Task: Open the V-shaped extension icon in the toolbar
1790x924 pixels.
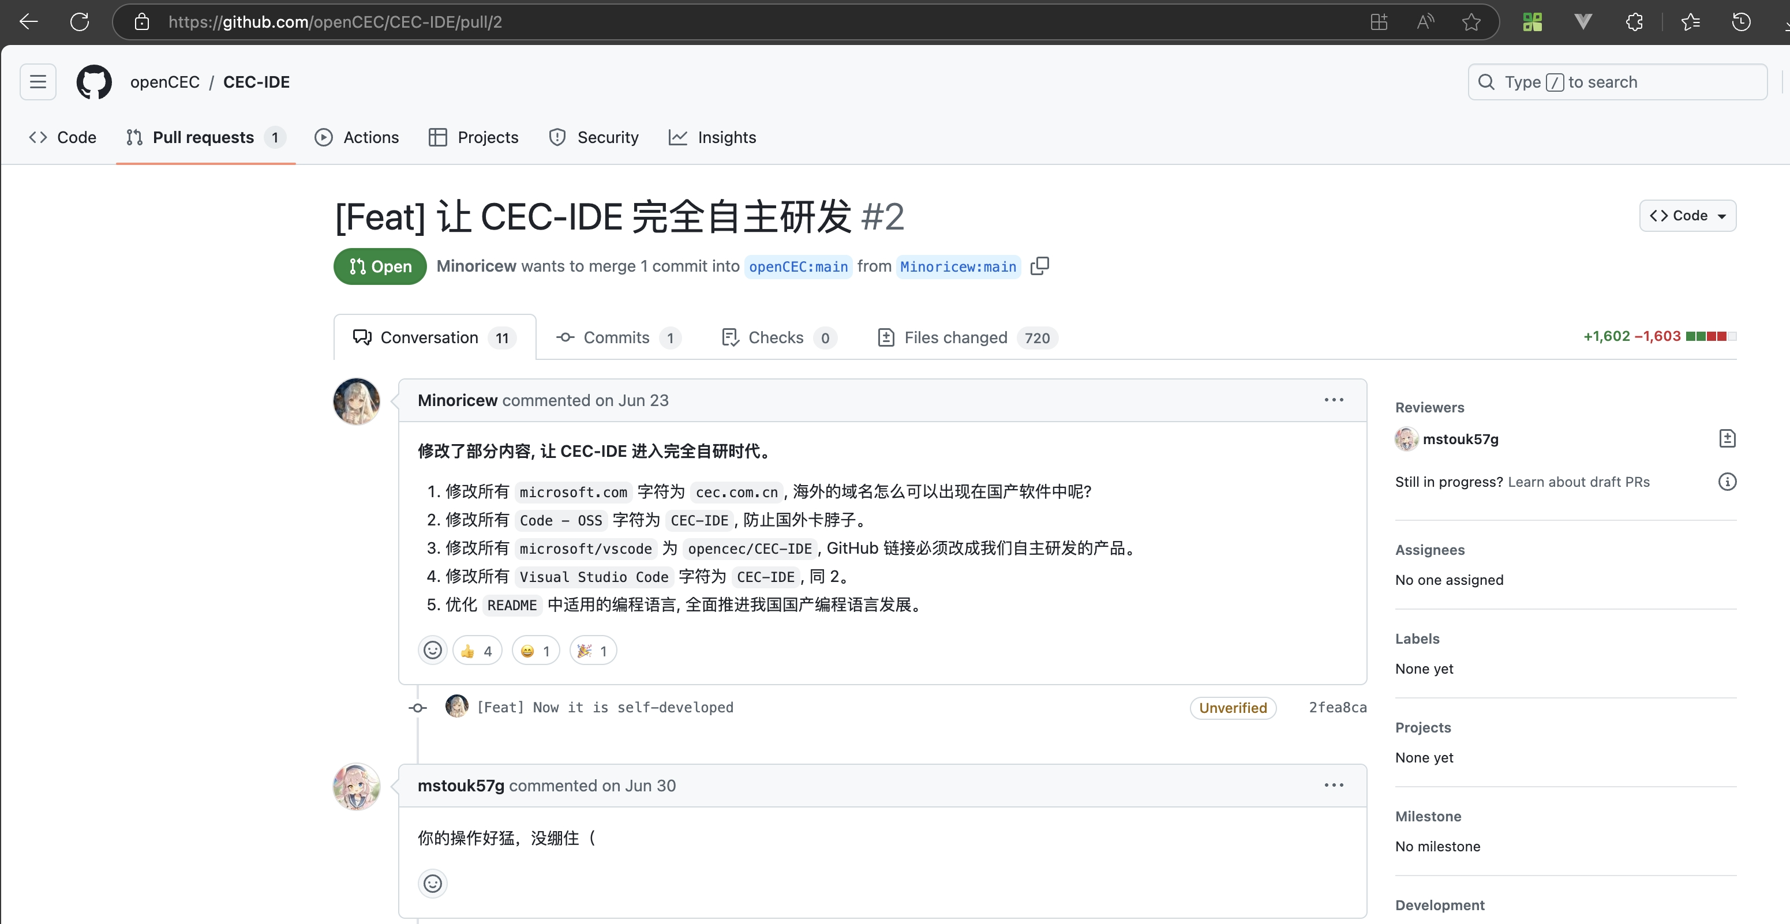Action: click(x=1583, y=21)
